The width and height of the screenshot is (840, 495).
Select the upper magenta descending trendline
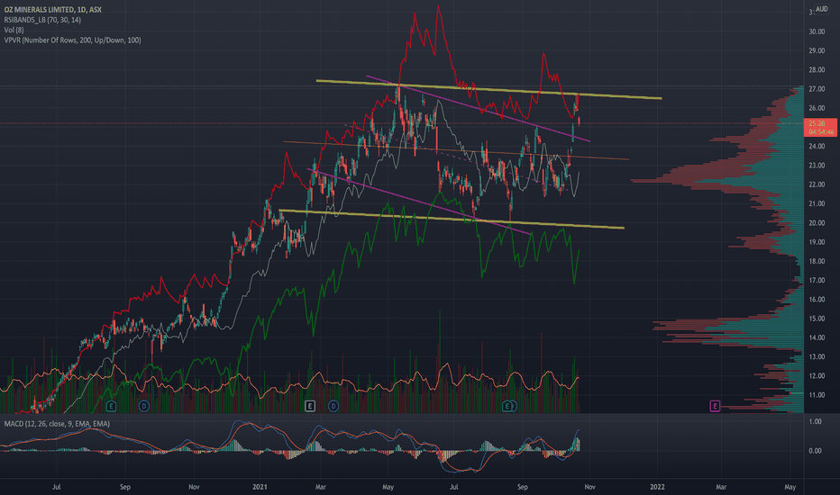click(x=478, y=109)
